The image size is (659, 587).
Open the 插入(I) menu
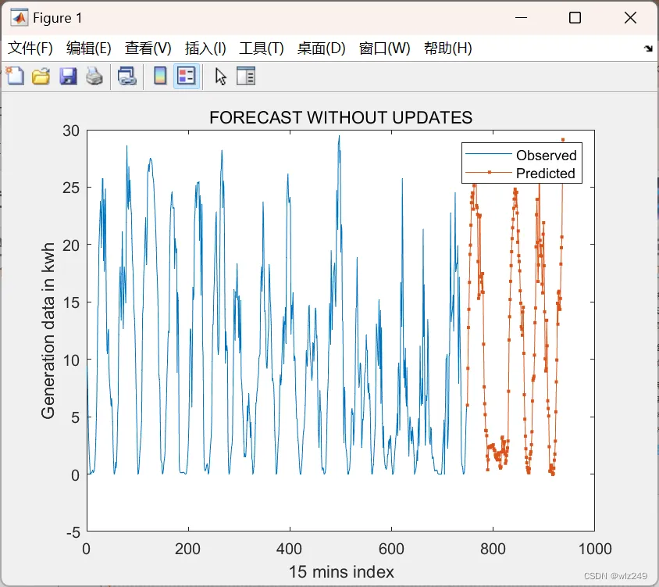pyautogui.click(x=205, y=48)
